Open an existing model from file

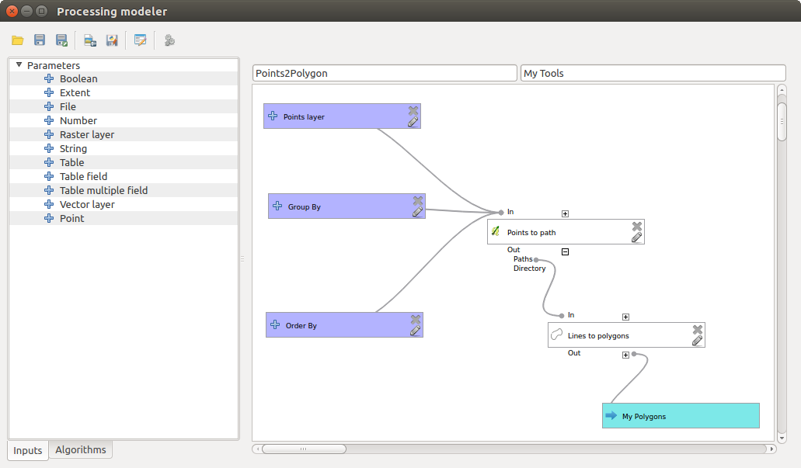(x=17, y=40)
